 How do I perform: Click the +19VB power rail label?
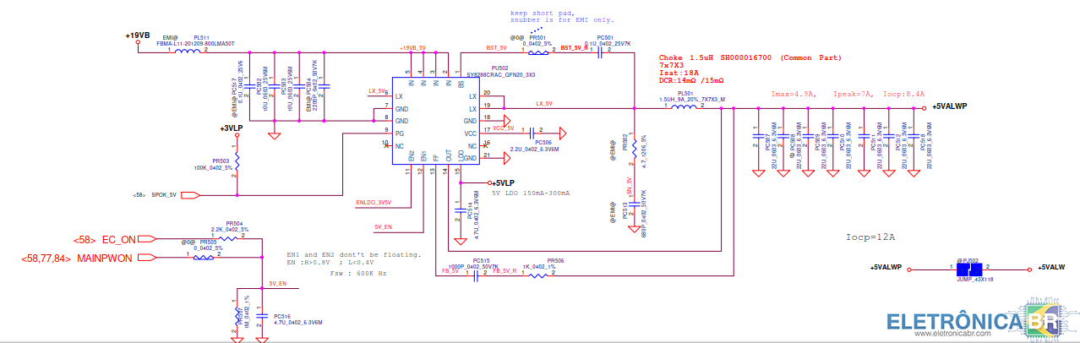click(138, 36)
